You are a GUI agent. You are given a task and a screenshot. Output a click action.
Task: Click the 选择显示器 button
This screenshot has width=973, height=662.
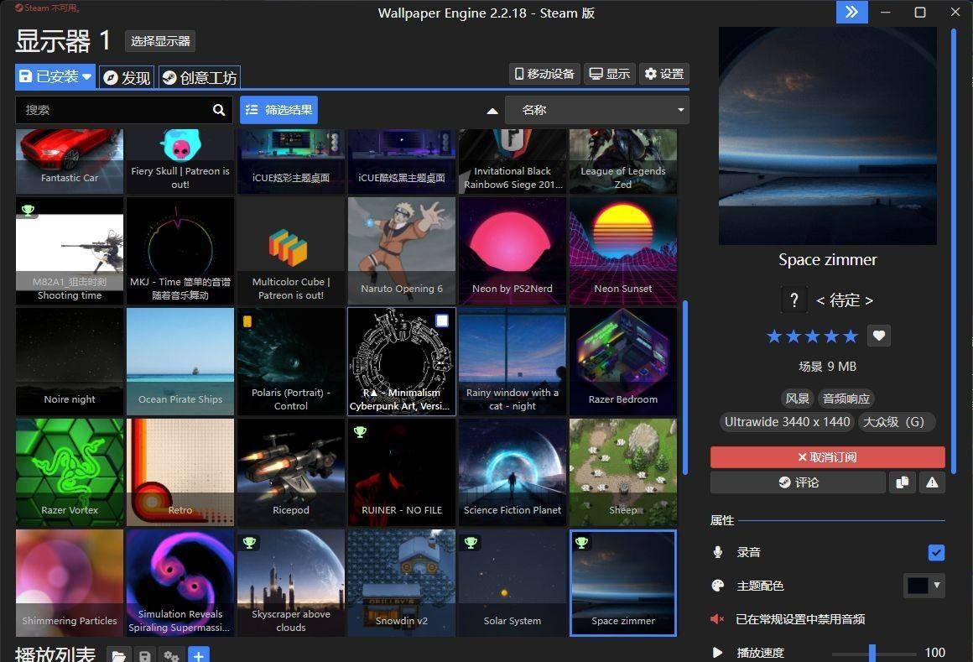(160, 41)
